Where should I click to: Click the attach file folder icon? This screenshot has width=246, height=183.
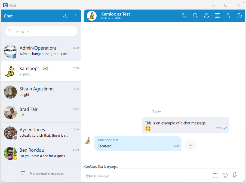(216, 175)
